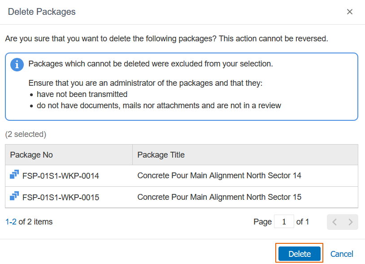Cancel the package deletion

click(342, 254)
